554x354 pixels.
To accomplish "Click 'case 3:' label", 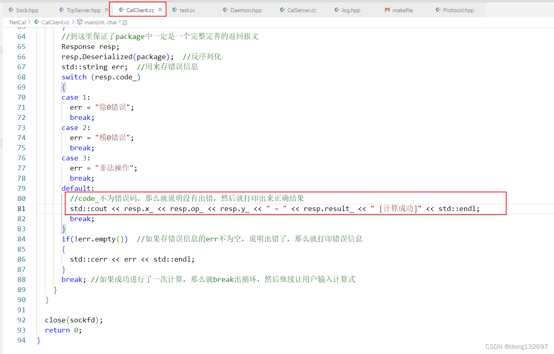I will (76, 158).
